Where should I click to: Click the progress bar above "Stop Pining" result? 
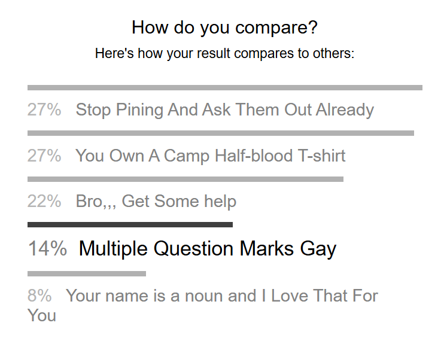(x=224, y=88)
